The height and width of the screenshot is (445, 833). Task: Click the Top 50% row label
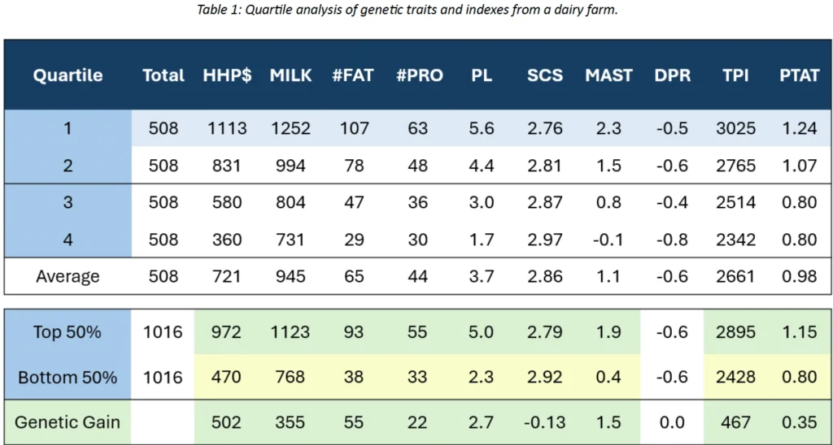pos(68,332)
